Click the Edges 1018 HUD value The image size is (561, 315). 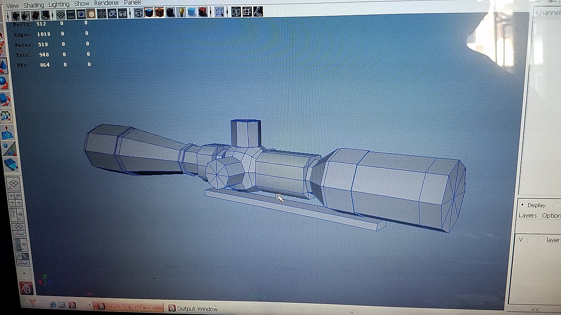(x=43, y=34)
